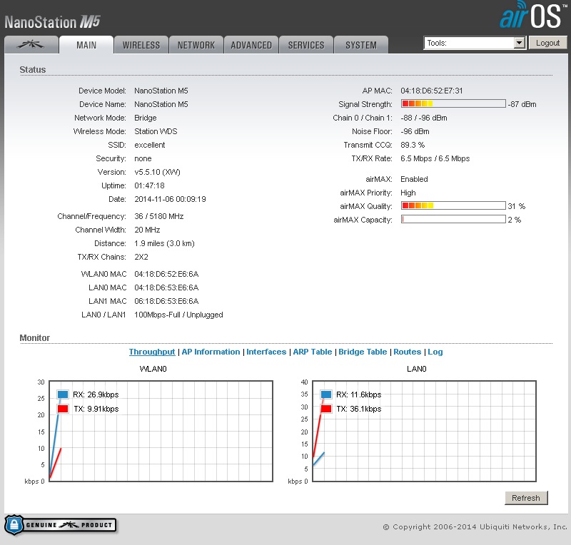Click the WLAN0 TX red legend swatch
The width and height of the screenshot is (571, 545).
point(63,409)
